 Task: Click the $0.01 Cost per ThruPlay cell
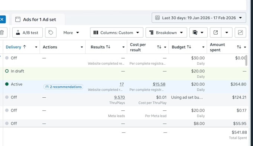tap(161, 97)
